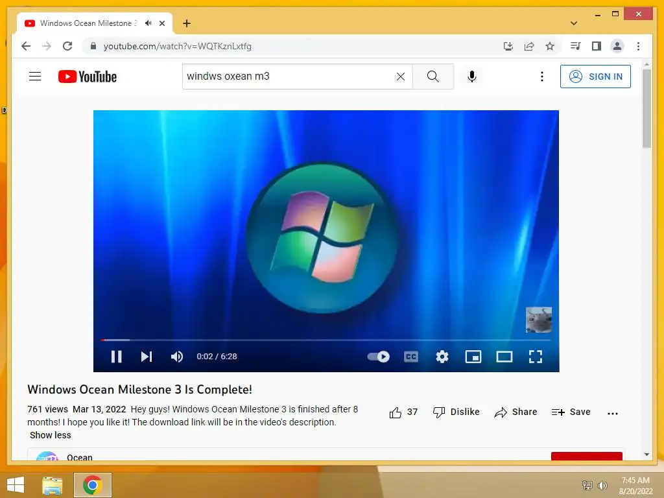Reload the current page
The width and height of the screenshot is (664, 498).
tap(67, 46)
